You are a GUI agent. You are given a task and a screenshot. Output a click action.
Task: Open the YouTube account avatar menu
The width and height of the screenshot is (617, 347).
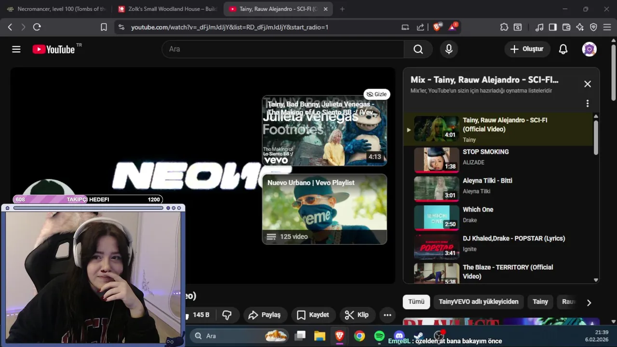click(589, 49)
